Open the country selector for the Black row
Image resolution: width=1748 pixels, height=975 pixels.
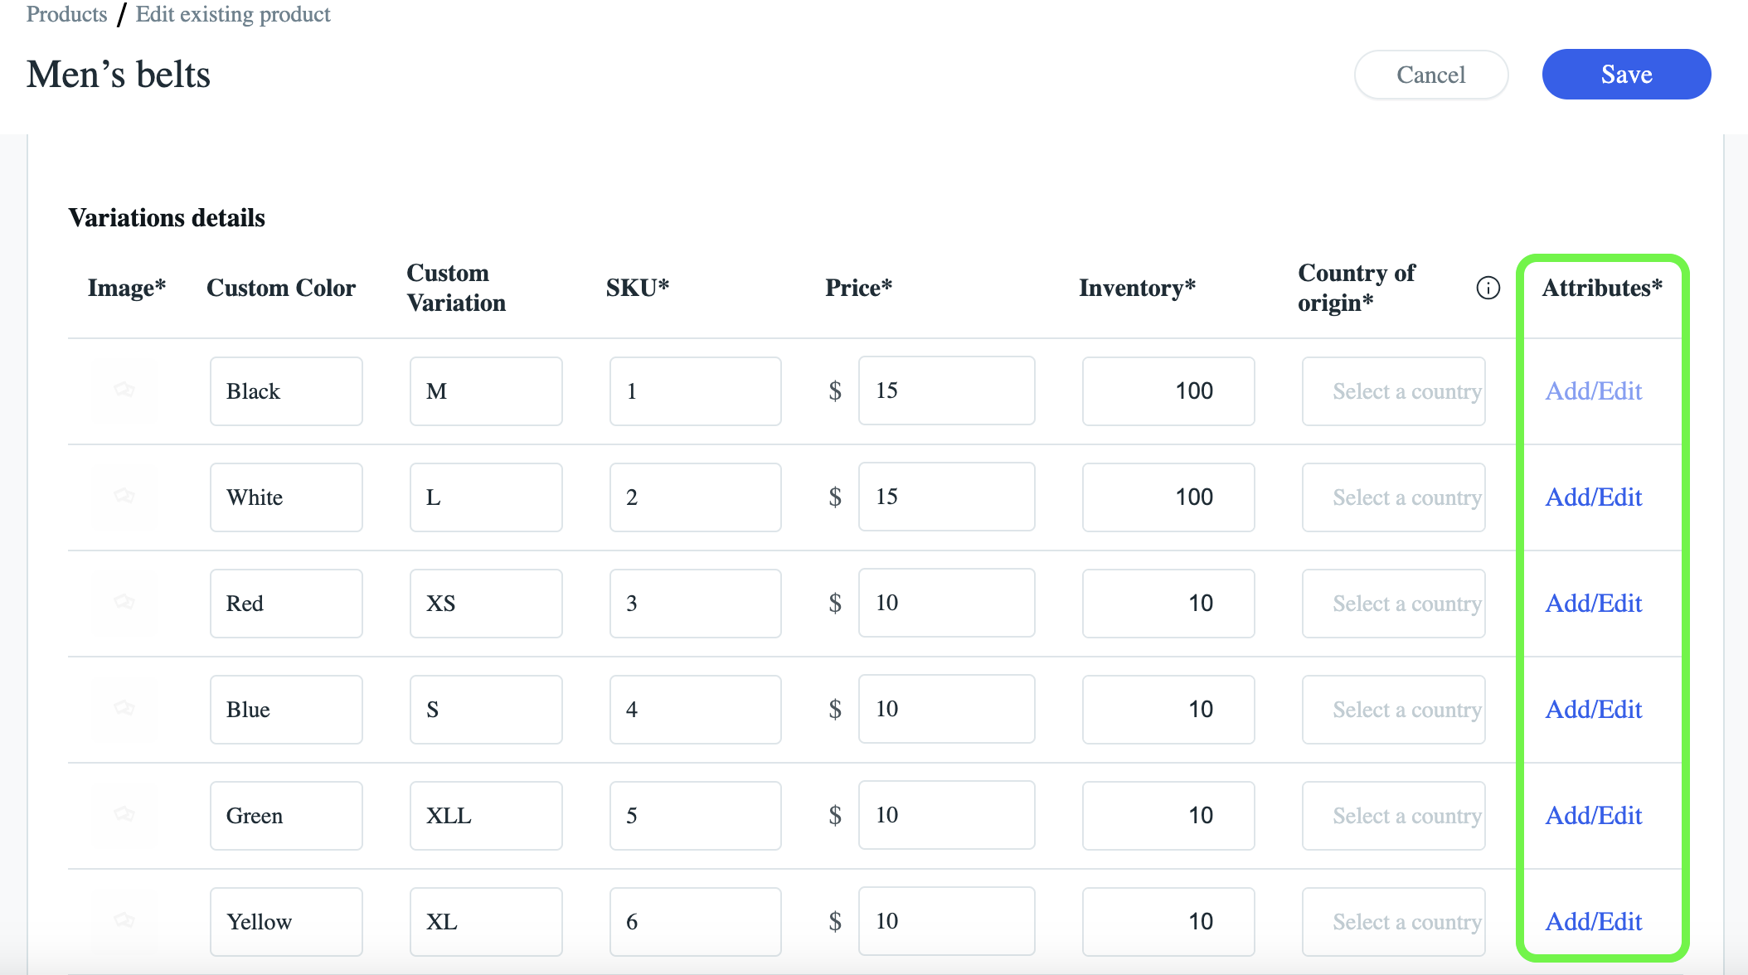1393,390
